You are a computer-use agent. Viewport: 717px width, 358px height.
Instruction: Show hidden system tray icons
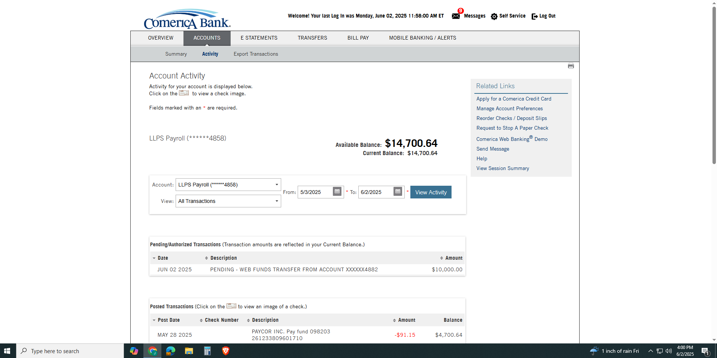[650, 351]
